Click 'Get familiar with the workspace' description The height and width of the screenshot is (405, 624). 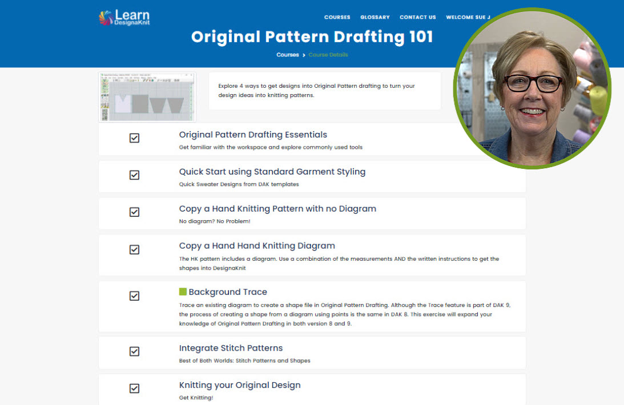tap(271, 147)
